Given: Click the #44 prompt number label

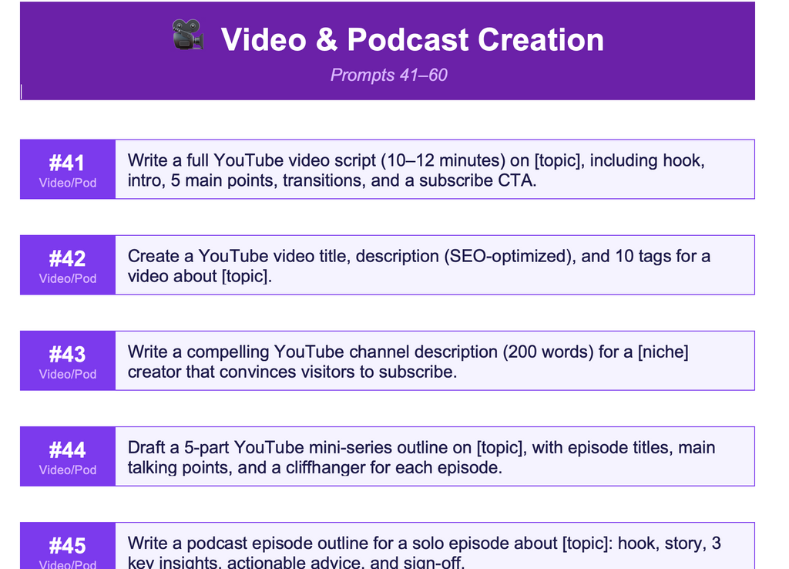Looking at the screenshot, I should click(x=68, y=450).
